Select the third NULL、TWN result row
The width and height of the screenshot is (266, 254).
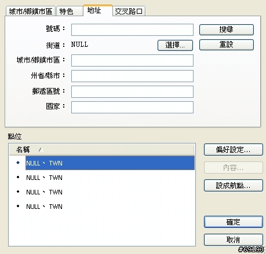[102, 192]
